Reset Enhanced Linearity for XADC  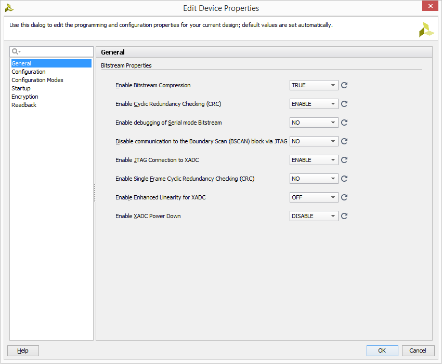[x=344, y=197]
